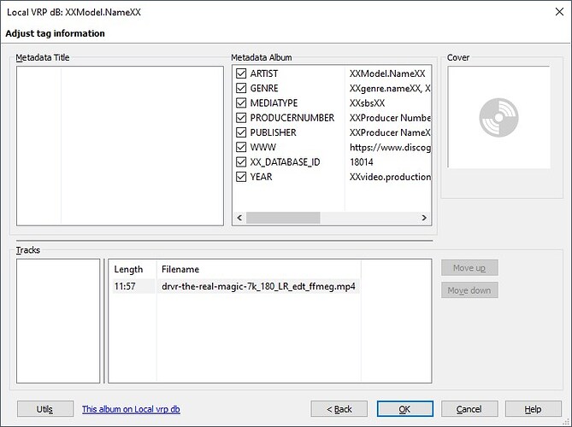Click the MEDIATYPE tag name label
The width and height of the screenshot is (572, 427).
point(274,103)
